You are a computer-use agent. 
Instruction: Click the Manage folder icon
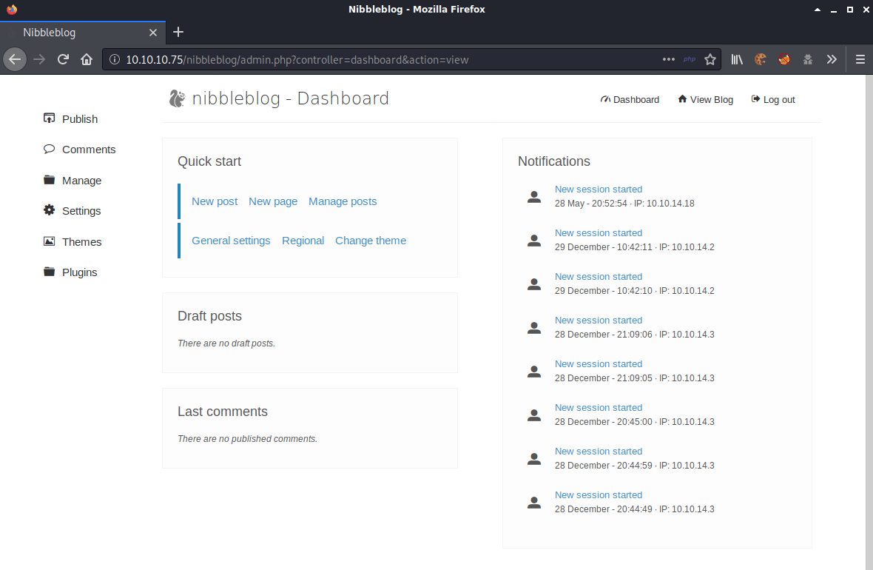point(49,179)
